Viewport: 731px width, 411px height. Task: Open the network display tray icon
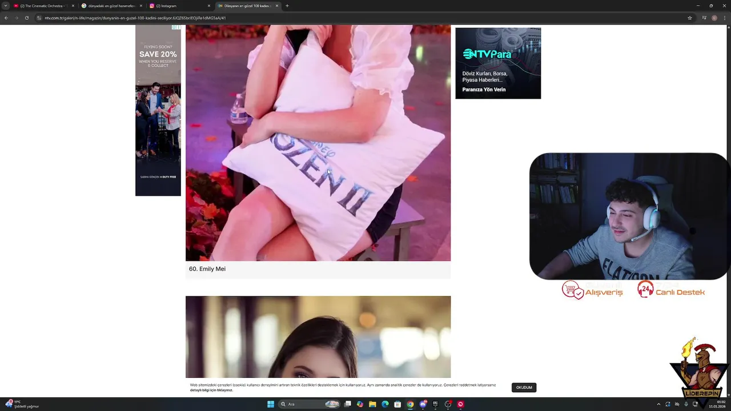click(695, 404)
